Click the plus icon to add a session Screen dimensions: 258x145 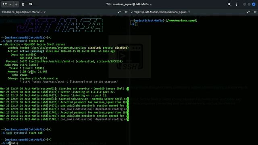coord(16,4)
